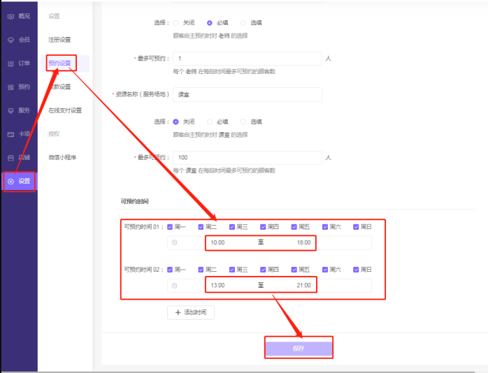The image size is (488, 373).
Task: Toggle 周五 checkbox in 可预约时间 01
Action: 294,227
